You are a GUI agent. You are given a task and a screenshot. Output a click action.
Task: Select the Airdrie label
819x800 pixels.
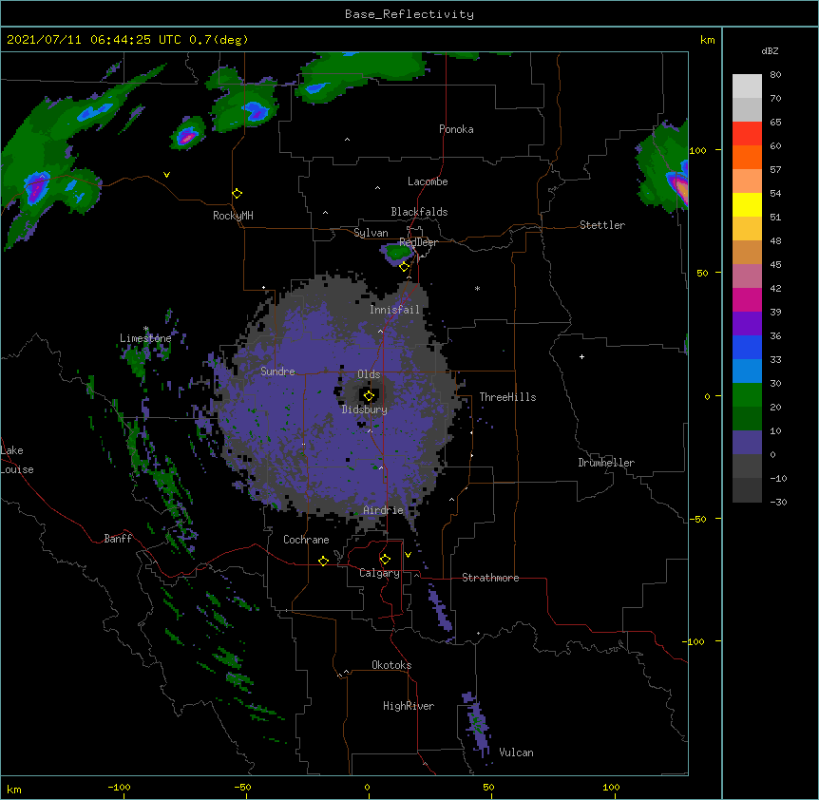point(383,510)
